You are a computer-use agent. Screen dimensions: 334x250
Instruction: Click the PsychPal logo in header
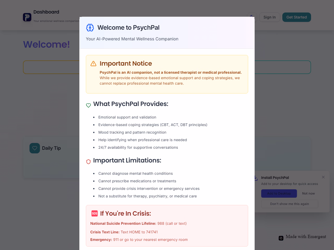pyautogui.click(x=27, y=17)
